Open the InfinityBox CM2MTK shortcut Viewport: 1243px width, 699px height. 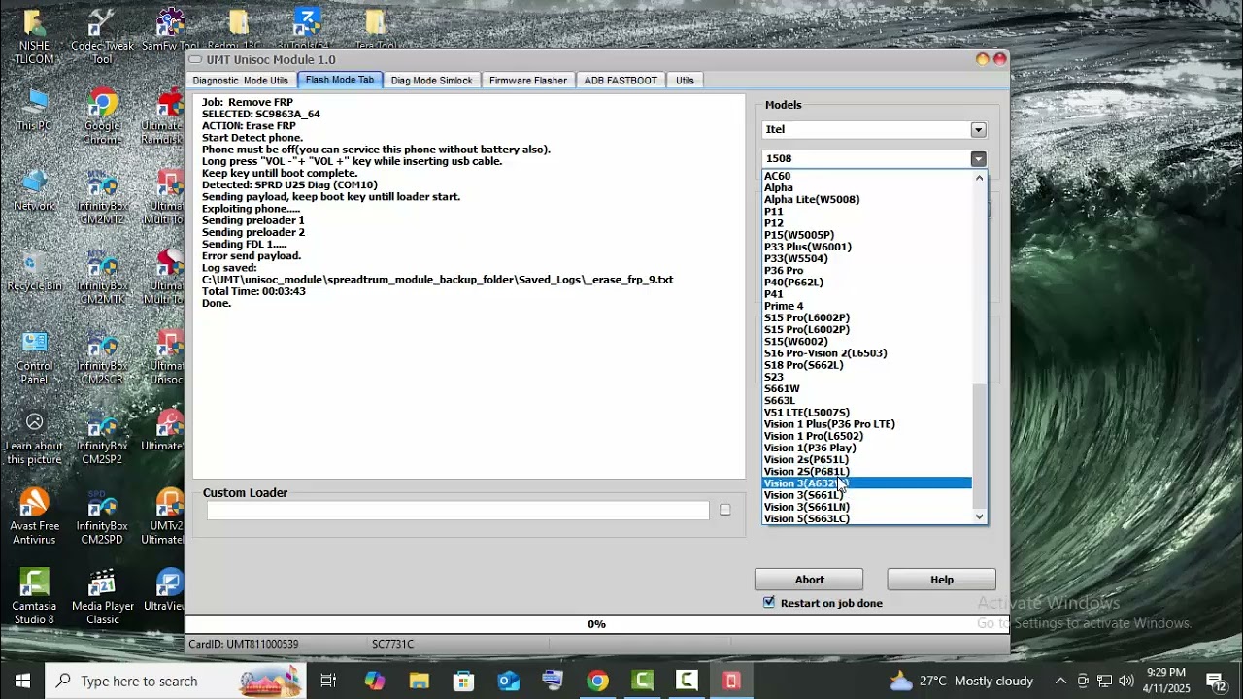pos(102,278)
